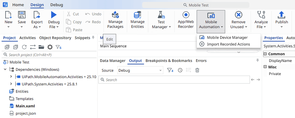This screenshot has width=295, height=118.
Task: Click the Save icon in ribbon
Action: pyautogui.click(x=22, y=15)
